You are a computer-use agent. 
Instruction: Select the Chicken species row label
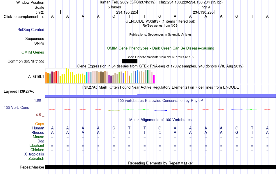[37, 150]
